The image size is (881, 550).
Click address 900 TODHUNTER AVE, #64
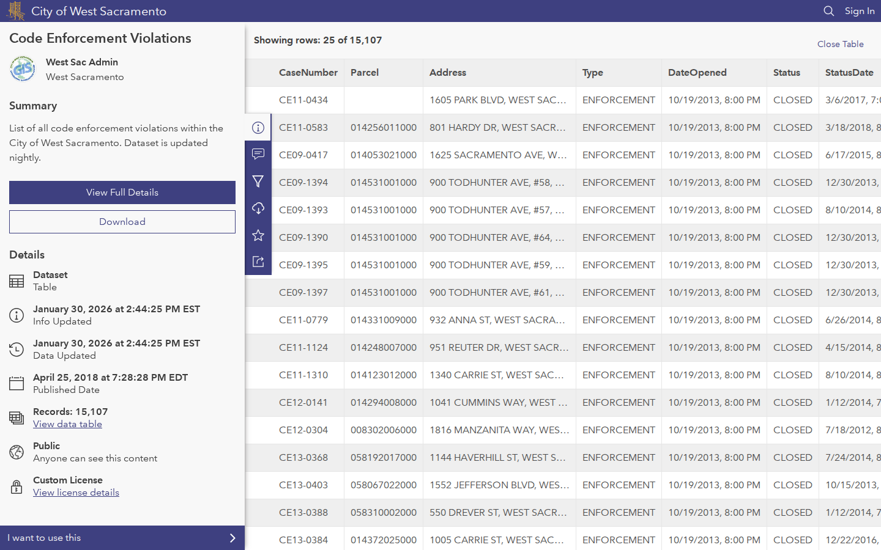click(x=497, y=238)
